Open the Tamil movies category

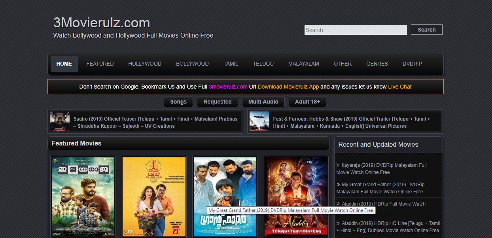pos(231,64)
